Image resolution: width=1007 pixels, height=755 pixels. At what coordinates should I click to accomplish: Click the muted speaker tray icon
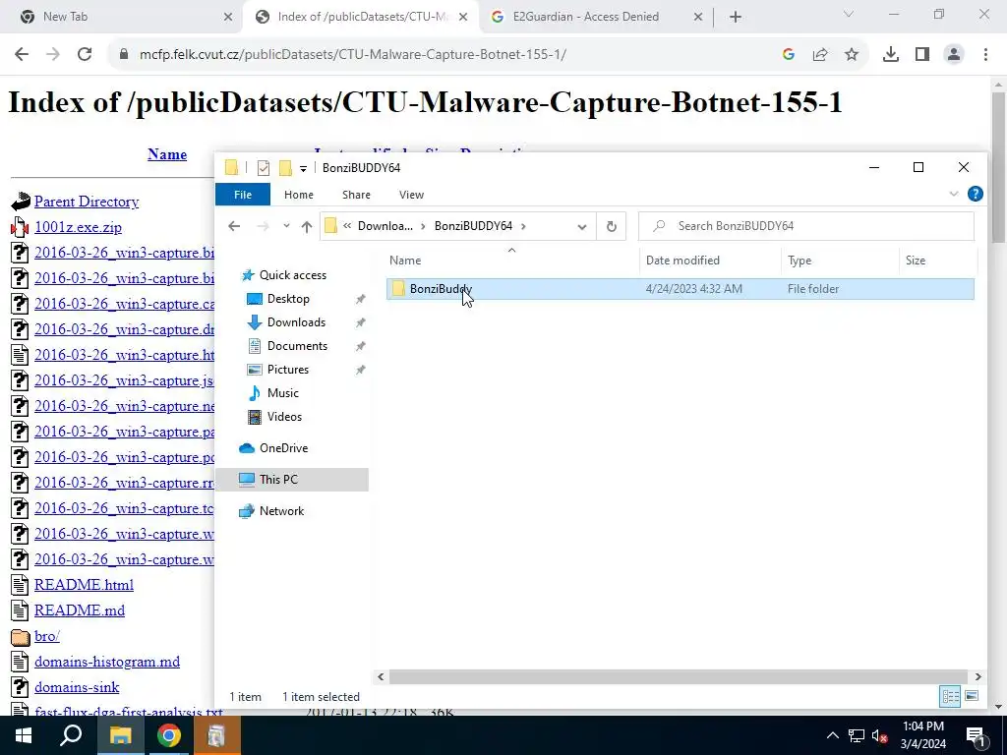[878, 735]
